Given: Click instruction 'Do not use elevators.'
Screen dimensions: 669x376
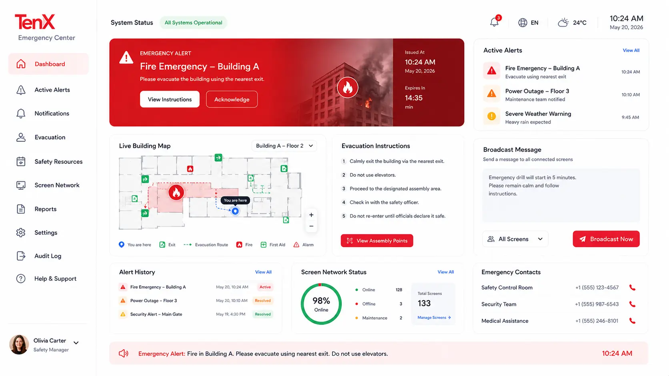Looking at the screenshot, I should (373, 175).
